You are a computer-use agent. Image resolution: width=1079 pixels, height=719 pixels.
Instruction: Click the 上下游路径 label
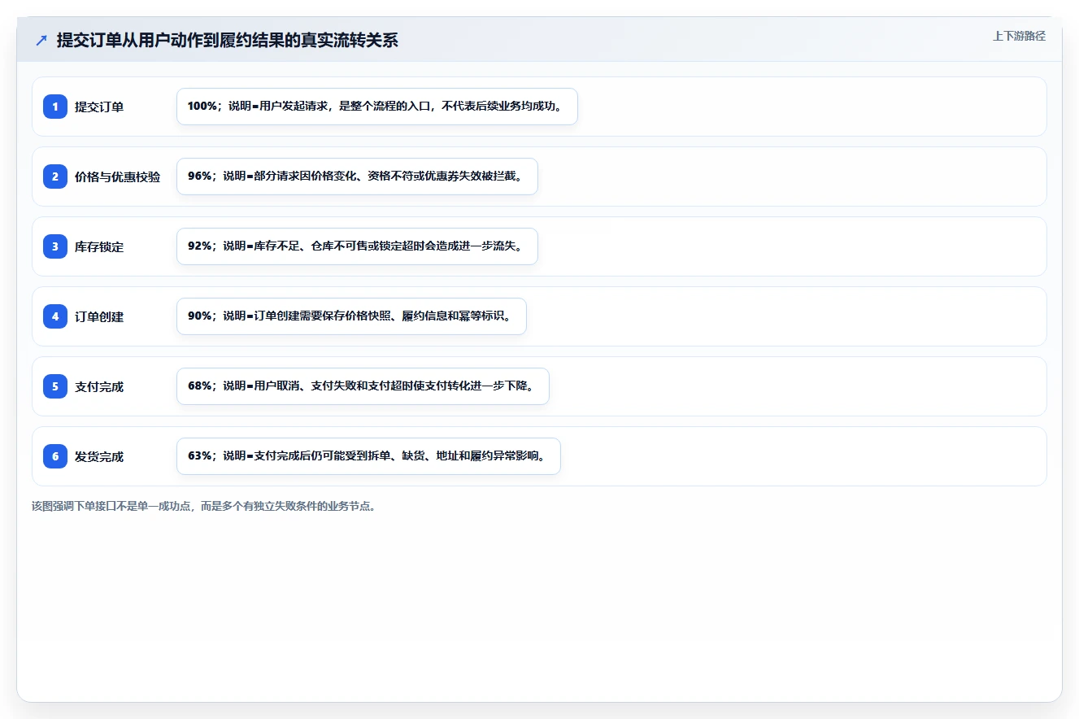(1019, 37)
